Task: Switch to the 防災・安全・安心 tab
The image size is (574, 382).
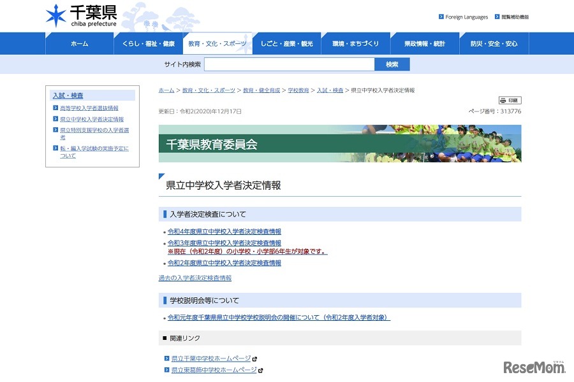Action: pos(494,44)
